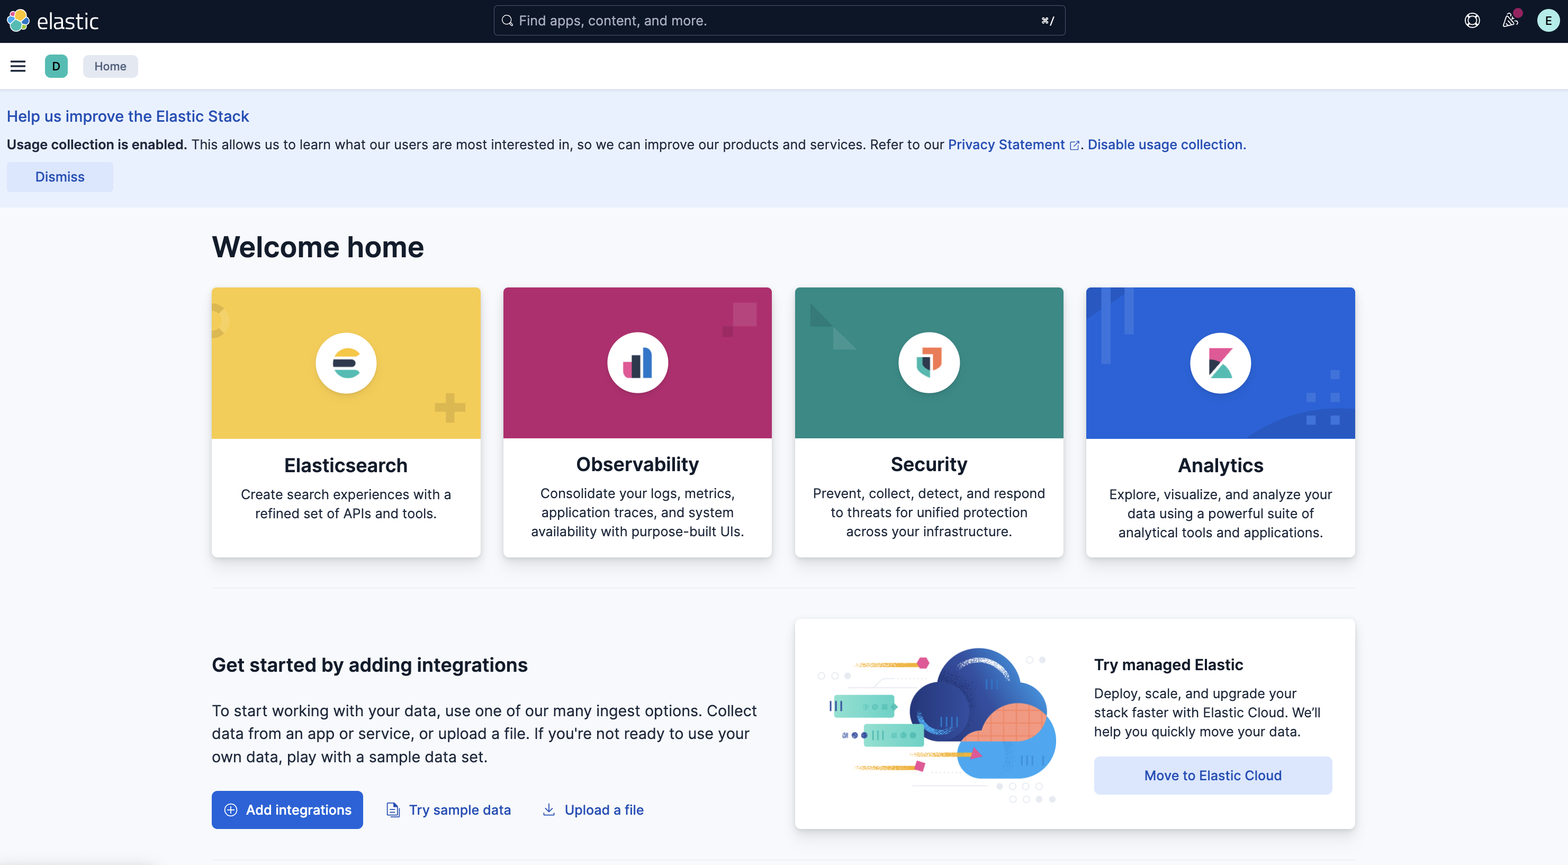Click the Elasticsearch card description text
The height and width of the screenshot is (865, 1568).
(346, 503)
